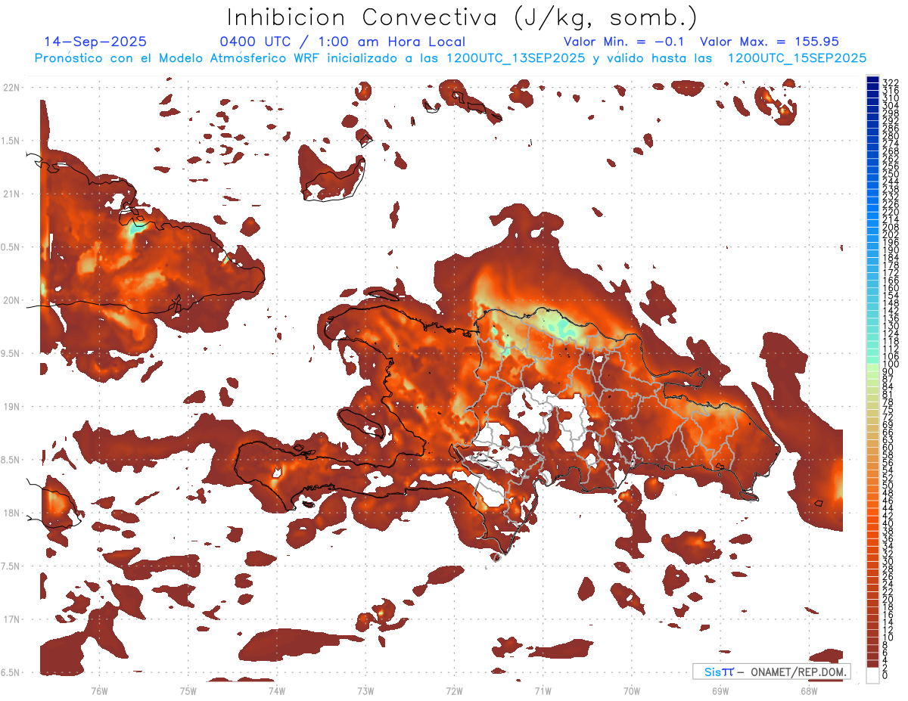Click the 'Valor Min. = -0.1' text
Viewport: 908px width, 701px height.
[623, 42]
